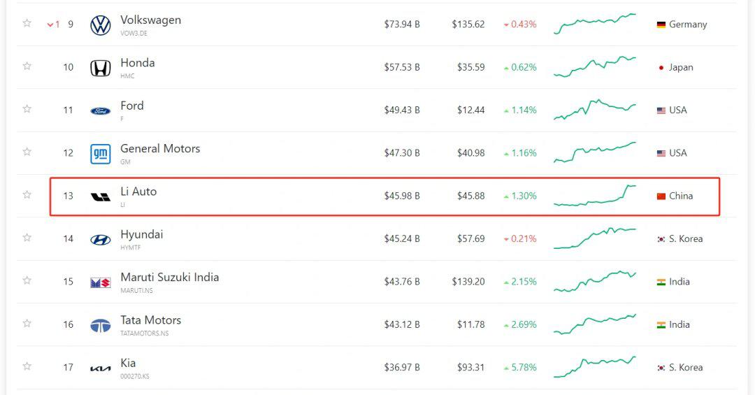Click the Kia logo icon
Viewport: 755px width, 395px height.
coord(101,368)
